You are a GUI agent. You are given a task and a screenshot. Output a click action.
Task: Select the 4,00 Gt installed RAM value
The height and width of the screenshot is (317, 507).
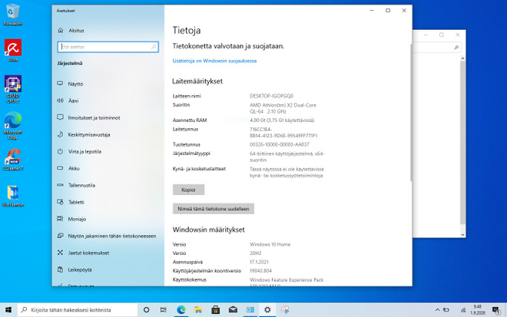click(x=282, y=121)
